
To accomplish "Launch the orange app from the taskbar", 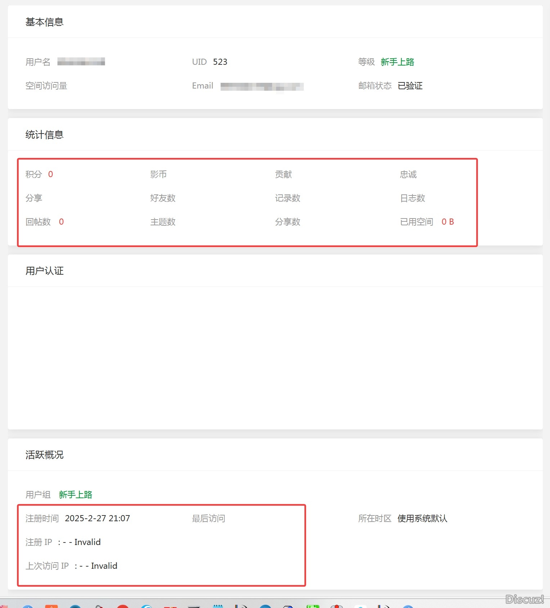I will tap(52, 606).
